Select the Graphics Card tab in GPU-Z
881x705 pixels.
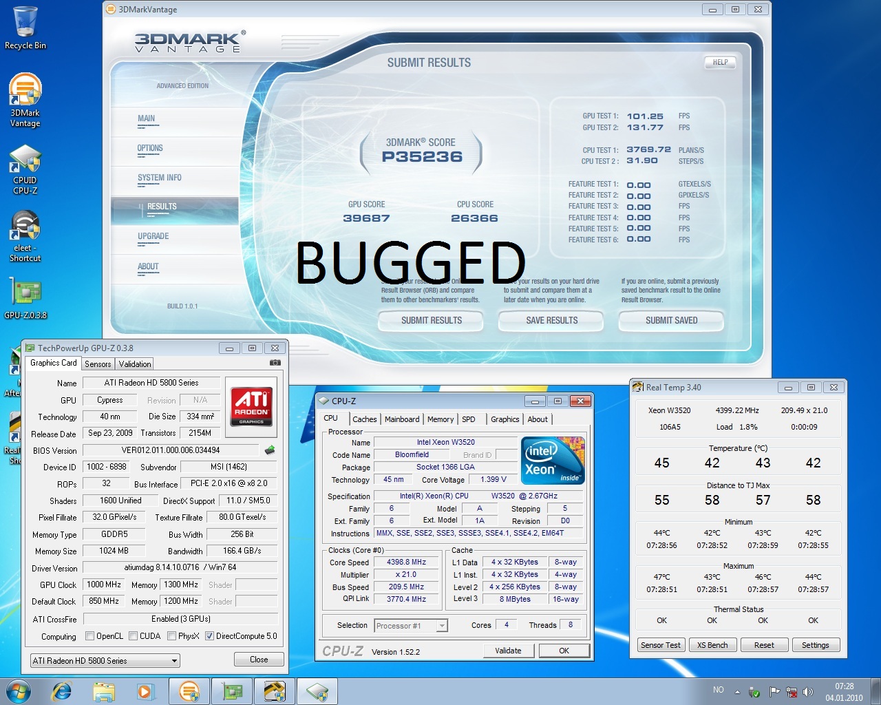[54, 363]
